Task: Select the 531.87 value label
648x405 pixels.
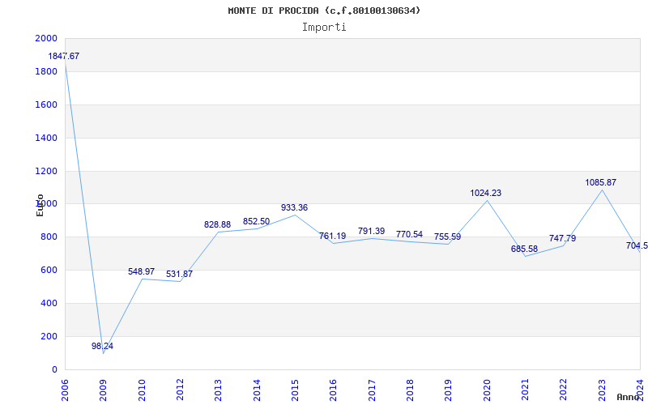Action: [179, 274]
